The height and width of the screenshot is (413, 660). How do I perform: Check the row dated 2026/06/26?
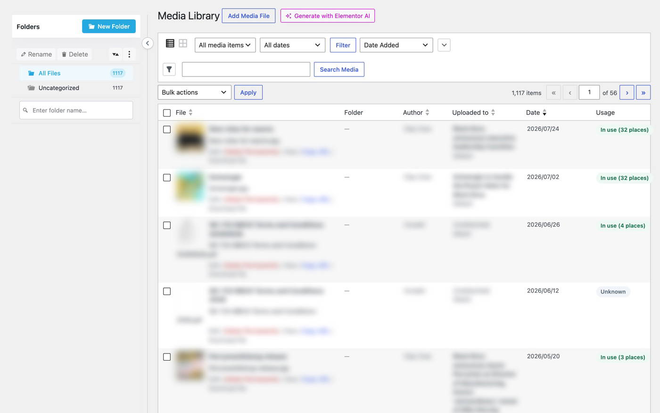click(167, 225)
